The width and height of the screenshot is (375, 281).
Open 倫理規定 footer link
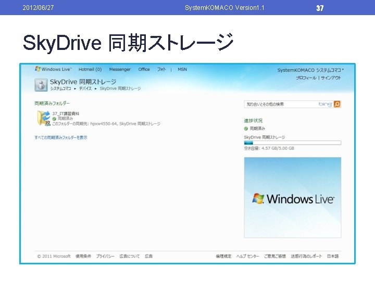223,256
